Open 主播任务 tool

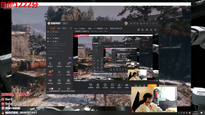click(x=59, y=65)
